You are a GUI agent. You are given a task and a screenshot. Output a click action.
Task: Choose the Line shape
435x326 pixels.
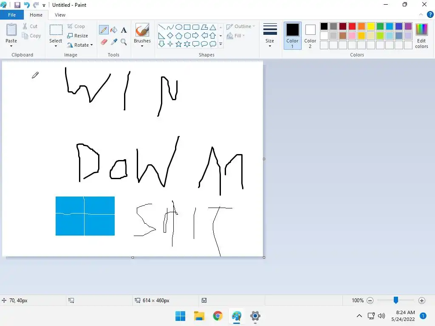point(162,27)
